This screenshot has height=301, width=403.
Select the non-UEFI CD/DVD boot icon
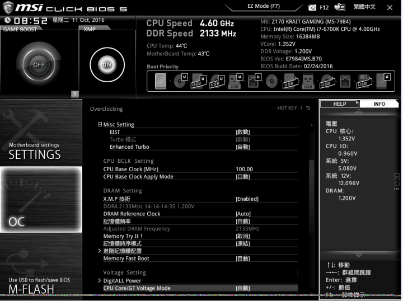click(271, 82)
